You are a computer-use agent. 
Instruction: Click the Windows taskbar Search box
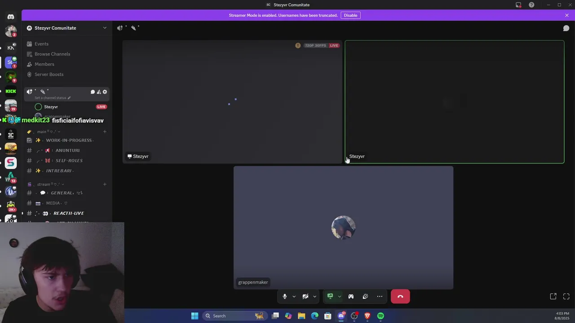click(234, 316)
